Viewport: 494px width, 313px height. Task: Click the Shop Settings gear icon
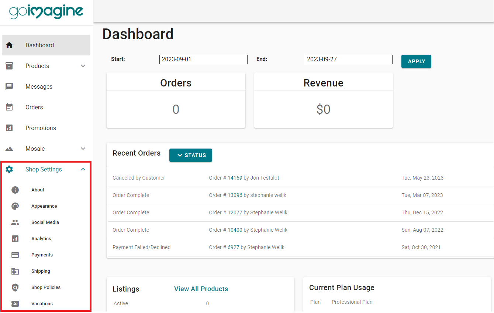pyautogui.click(x=9, y=169)
